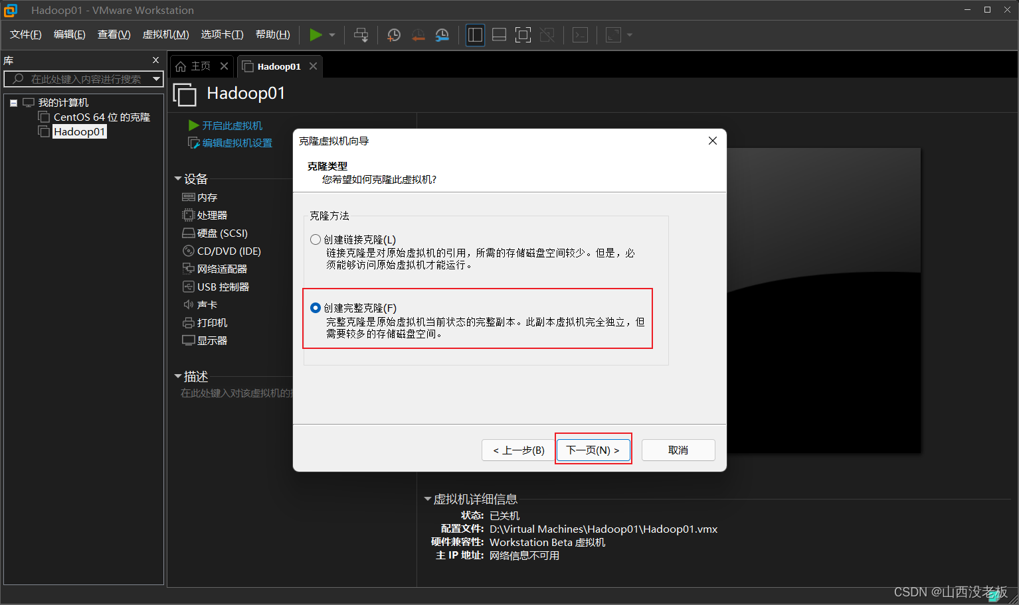Image resolution: width=1019 pixels, height=605 pixels.
Task: Open the 选项卡(T) menu
Action: (223, 34)
